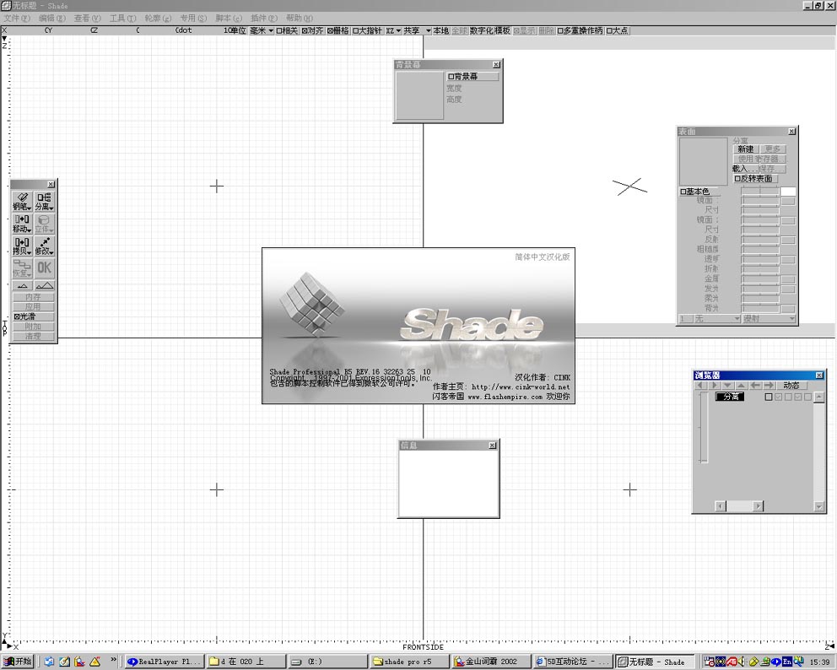Click the 载入 load button
Image resolution: width=837 pixels, height=670 pixels.
coord(745,169)
